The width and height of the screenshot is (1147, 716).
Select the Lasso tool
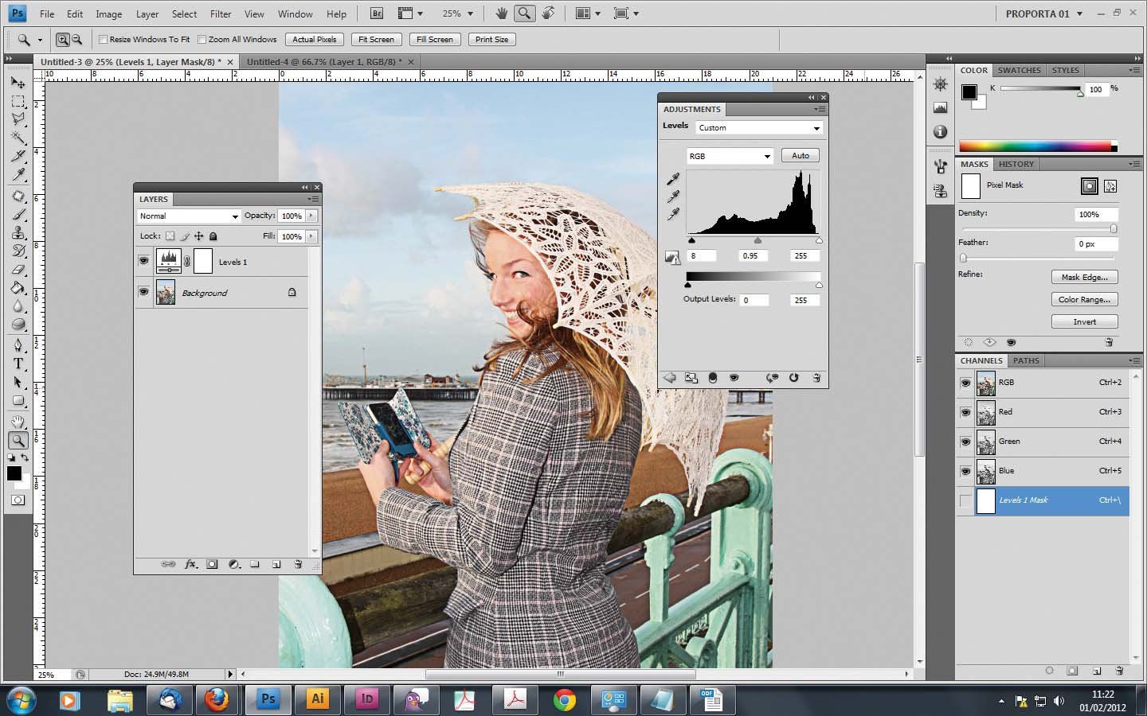coord(18,119)
